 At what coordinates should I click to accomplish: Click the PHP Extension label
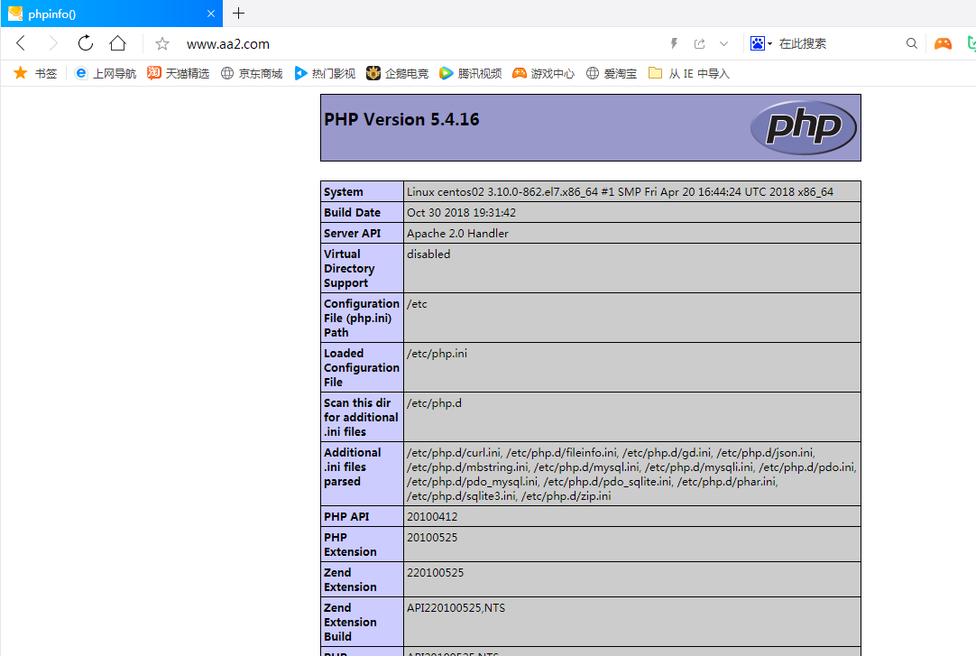[x=350, y=545]
